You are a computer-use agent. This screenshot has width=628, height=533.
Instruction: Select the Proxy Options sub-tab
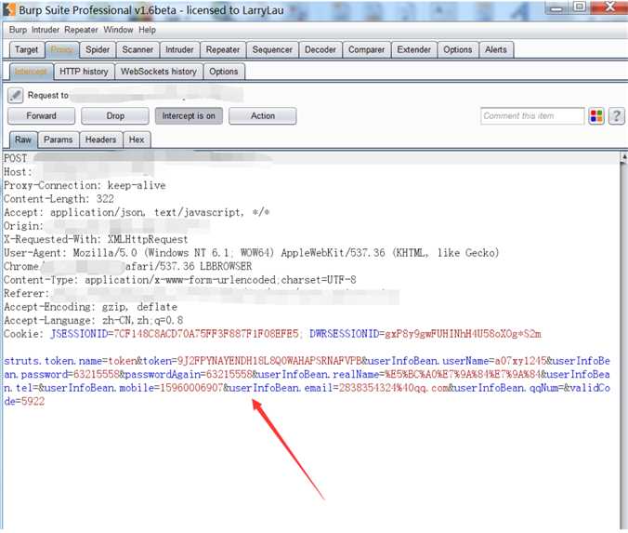click(224, 72)
